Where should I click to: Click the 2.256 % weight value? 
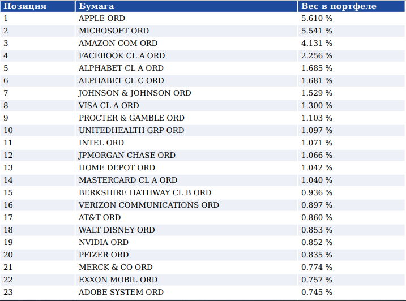click(317, 55)
